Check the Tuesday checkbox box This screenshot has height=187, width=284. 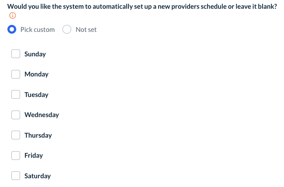tap(16, 94)
